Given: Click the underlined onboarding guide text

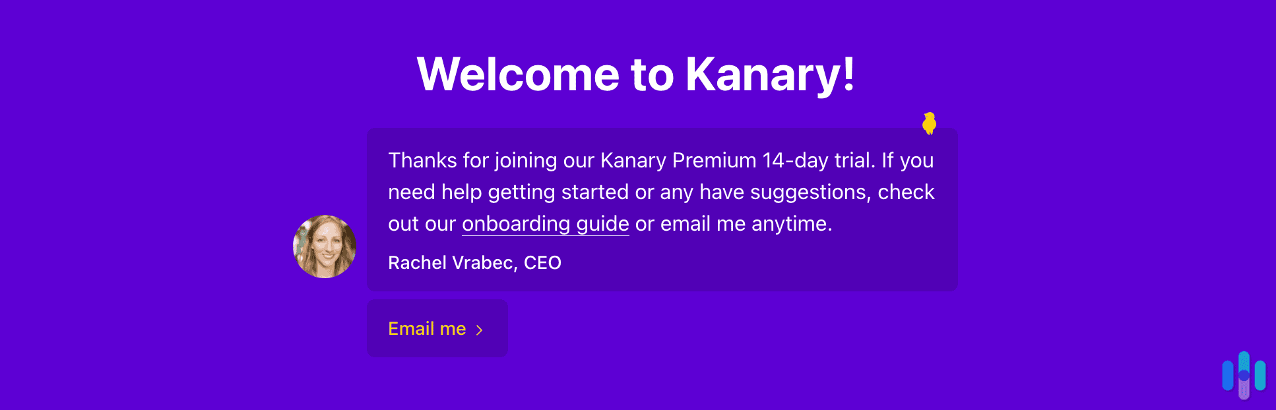Looking at the screenshot, I should point(545,224).
